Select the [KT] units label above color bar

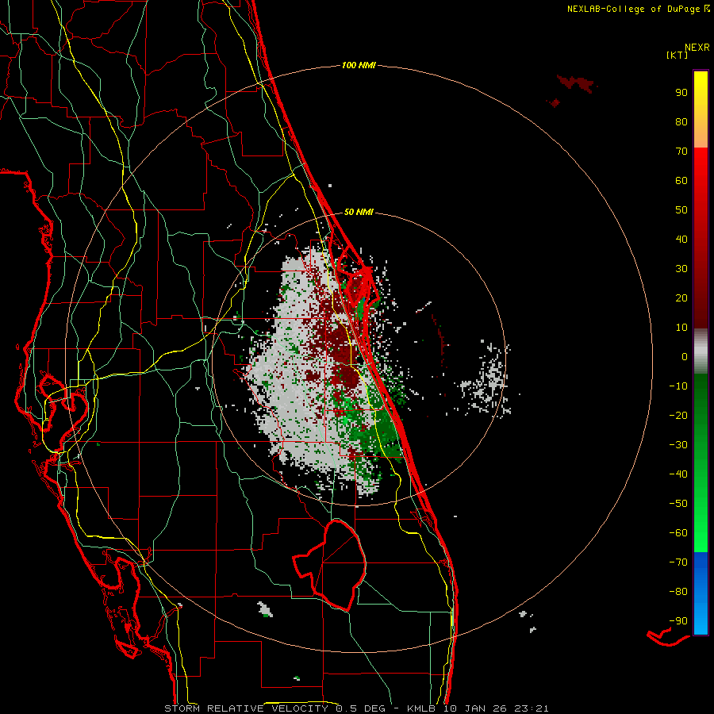(677, 55)
